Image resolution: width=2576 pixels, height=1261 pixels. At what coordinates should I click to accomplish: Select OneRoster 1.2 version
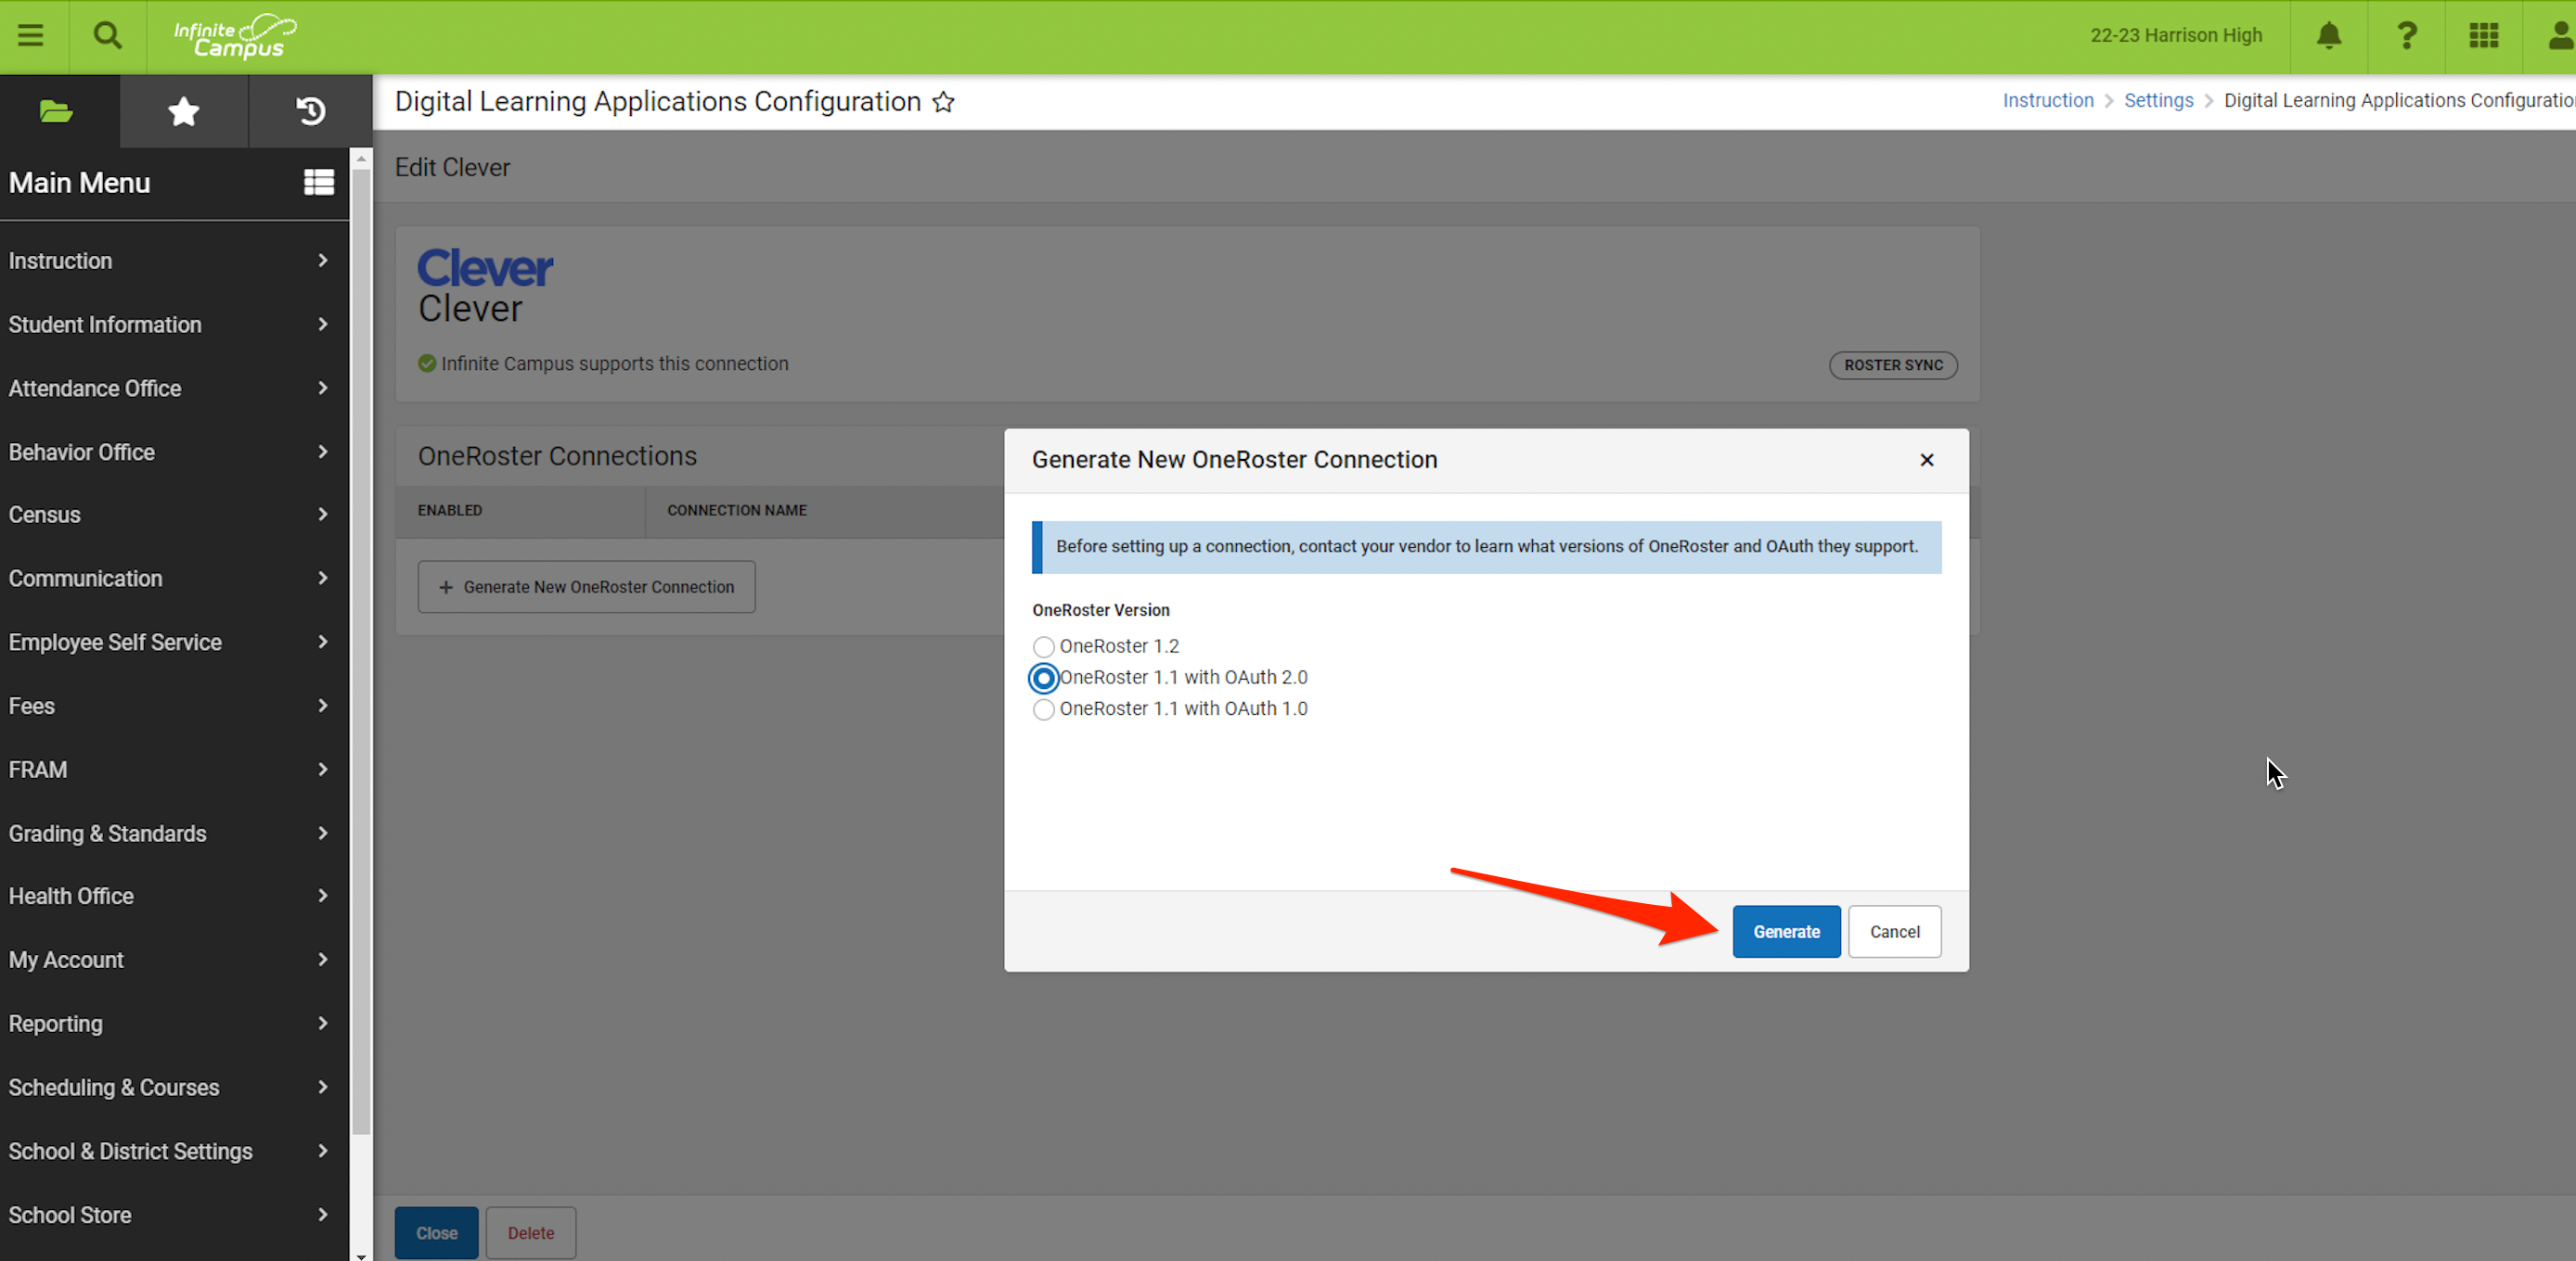(x=1043, y=646)
